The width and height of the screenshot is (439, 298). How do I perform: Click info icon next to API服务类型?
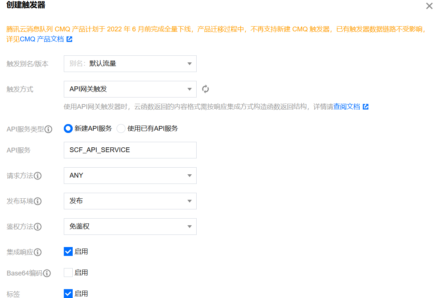[x=48, y=129]
